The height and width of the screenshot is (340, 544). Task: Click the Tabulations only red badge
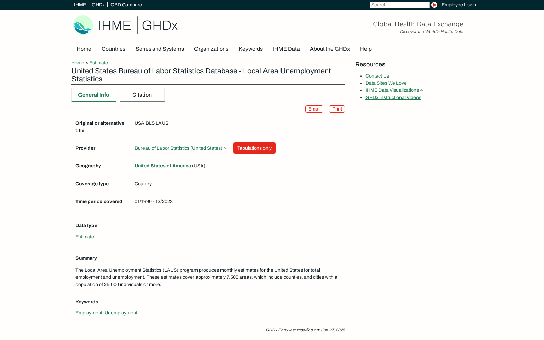click(254, 148)
